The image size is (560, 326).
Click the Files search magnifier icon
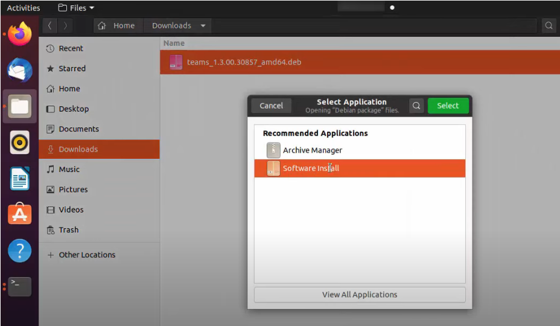(x=549, y=26)
